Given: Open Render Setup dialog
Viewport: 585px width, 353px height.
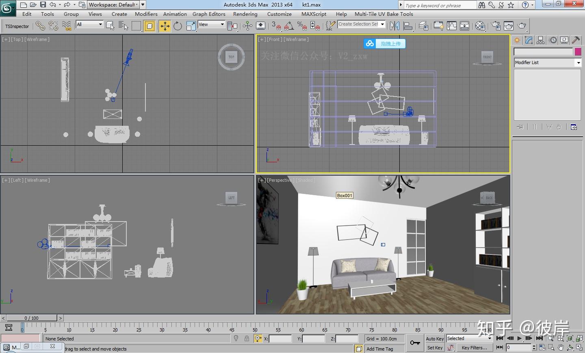Looking at the screenshot, I should tap(496, 26).
